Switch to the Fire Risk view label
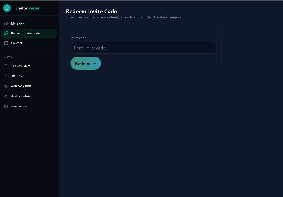 pyautogui.click(x=16, y=76)
